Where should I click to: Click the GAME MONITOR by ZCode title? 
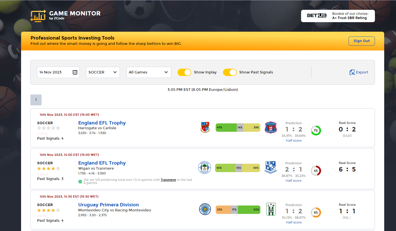75,15
